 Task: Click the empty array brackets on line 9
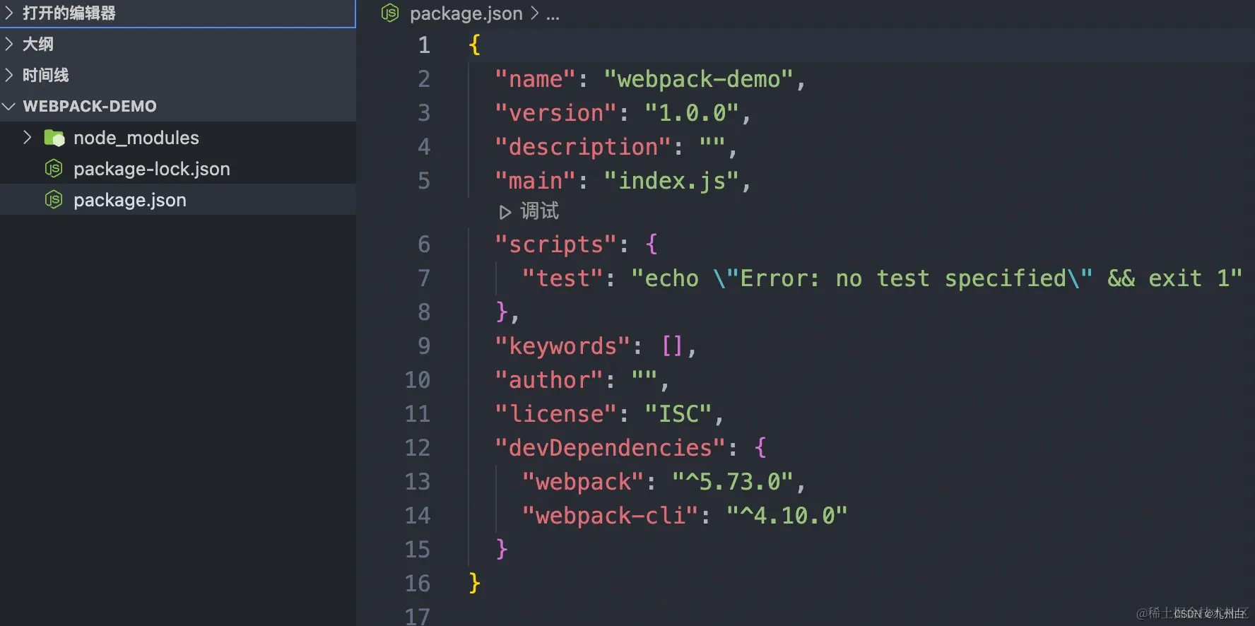coord(672,346)
